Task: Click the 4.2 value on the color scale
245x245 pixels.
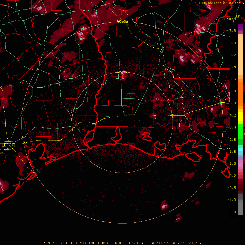Action: coord(233,115)
